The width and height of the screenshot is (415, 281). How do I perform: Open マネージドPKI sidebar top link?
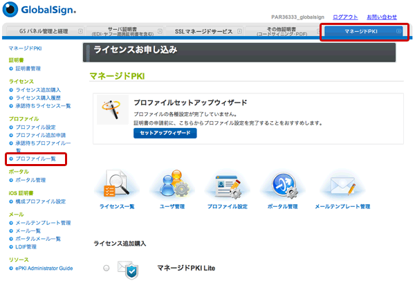25,48
